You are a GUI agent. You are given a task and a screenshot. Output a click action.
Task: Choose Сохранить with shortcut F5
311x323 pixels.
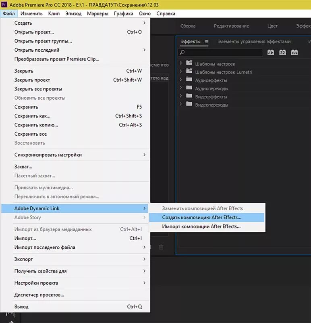click(x=75, y=107)
